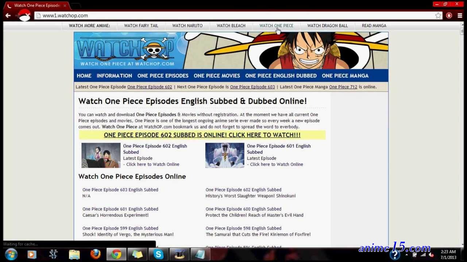Screen dimensions: 467x262
Task: Open featured 'One Piece Episode 602 English Subbed' title
Action: click(x=155, y=149)
